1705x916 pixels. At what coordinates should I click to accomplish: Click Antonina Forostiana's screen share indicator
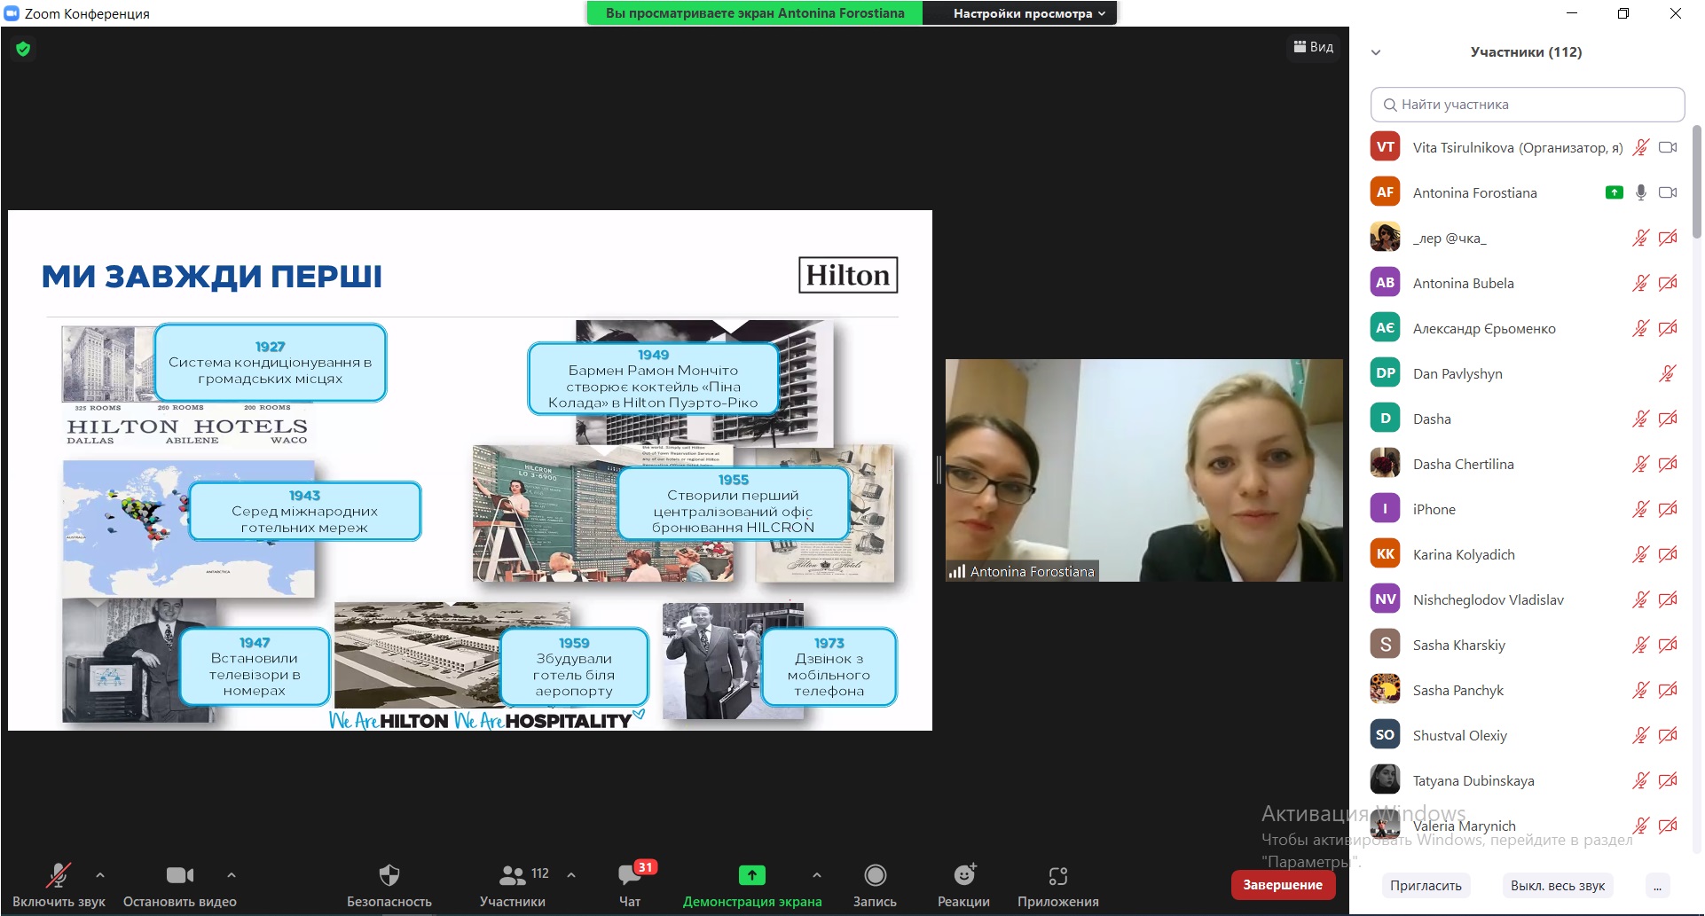point(1615,192)
